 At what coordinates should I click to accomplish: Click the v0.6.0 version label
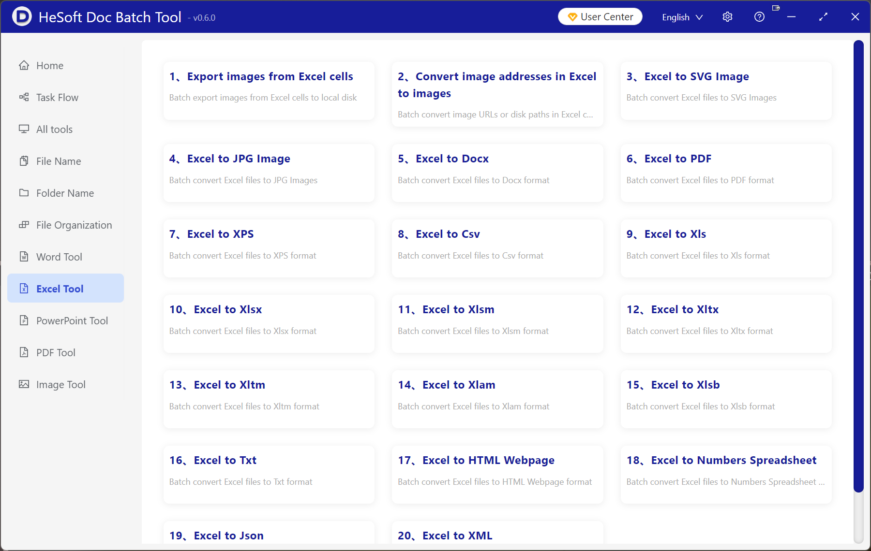[x=202, y=18]
